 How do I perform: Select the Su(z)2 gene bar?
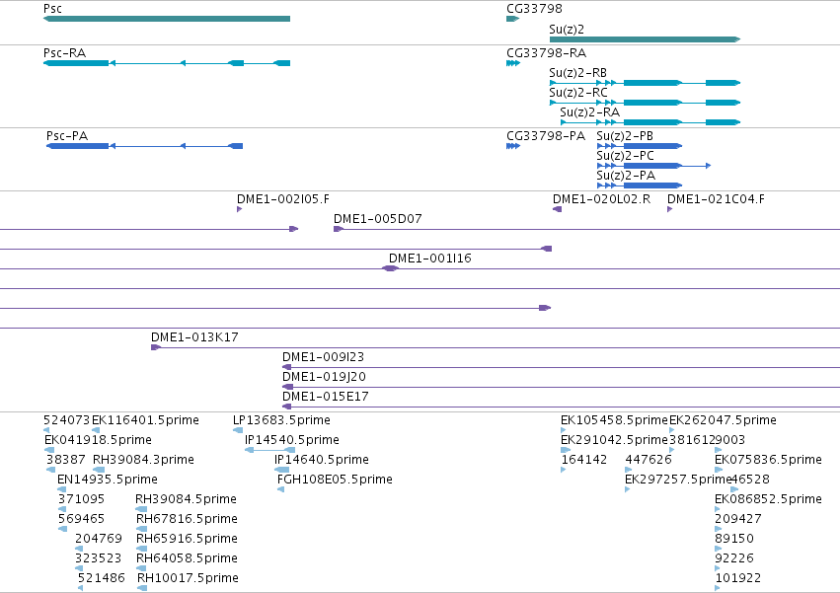click(645, 39)
